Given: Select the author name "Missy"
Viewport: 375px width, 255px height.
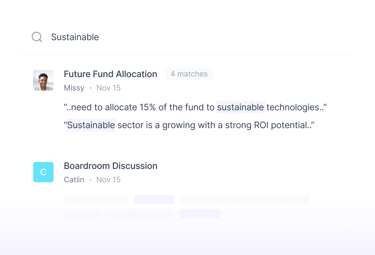Looking at the screenshot, I should click(x=74, y=88).
